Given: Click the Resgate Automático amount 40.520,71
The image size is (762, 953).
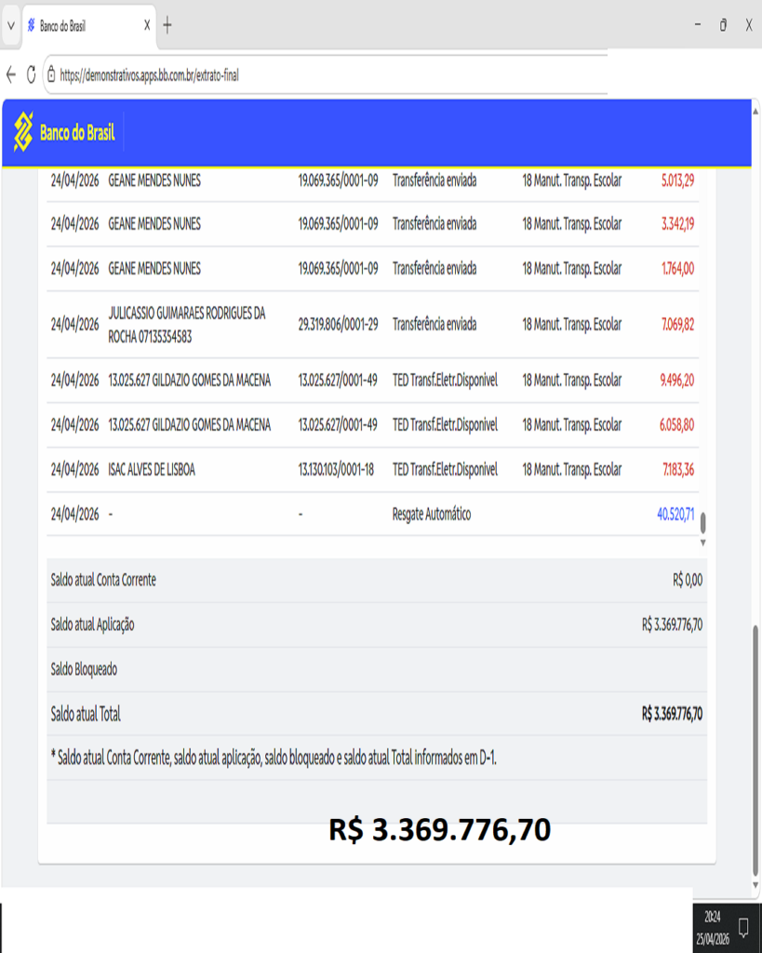Looking at the screenshot, I should [x=675, y=514].
